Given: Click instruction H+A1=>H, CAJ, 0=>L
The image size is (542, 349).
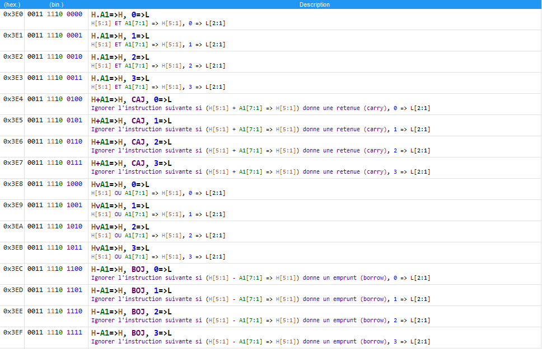Looking at the screenshot, I should 132,99.
